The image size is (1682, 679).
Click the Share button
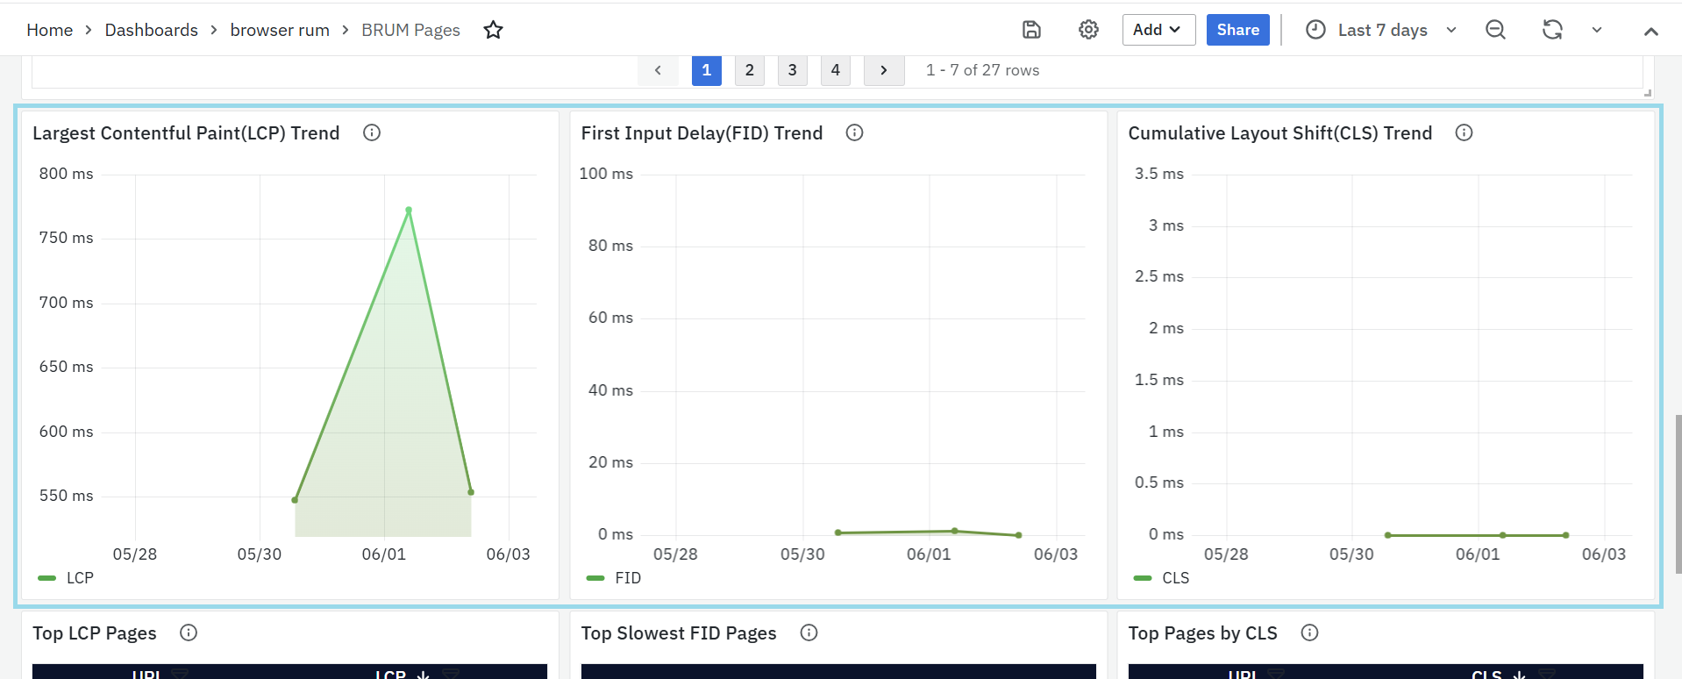1237,30
